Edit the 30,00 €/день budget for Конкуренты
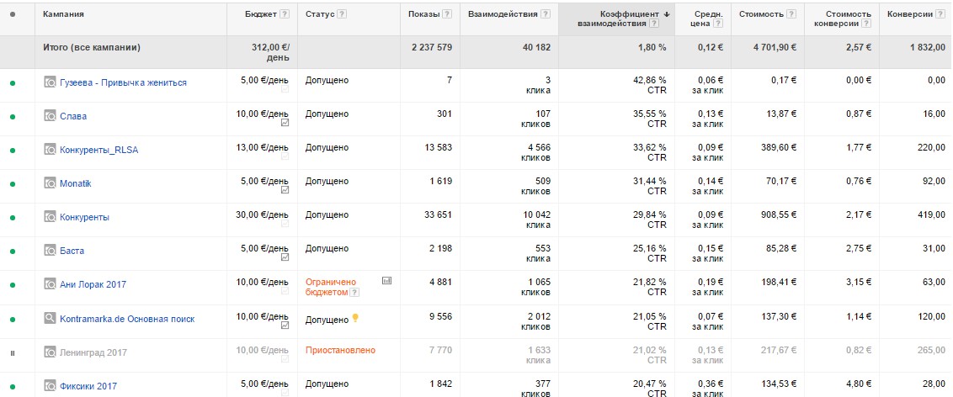Viewport: 953px width, 397px height. coord(262,214)
